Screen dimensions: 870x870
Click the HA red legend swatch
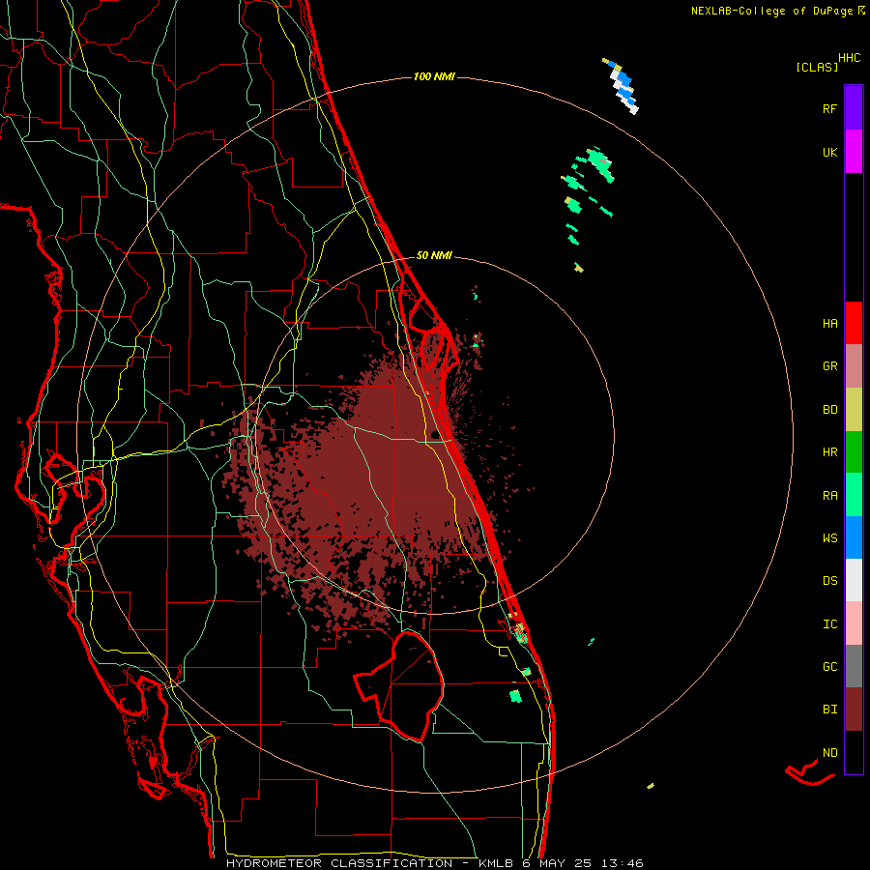tap(854, 323)
